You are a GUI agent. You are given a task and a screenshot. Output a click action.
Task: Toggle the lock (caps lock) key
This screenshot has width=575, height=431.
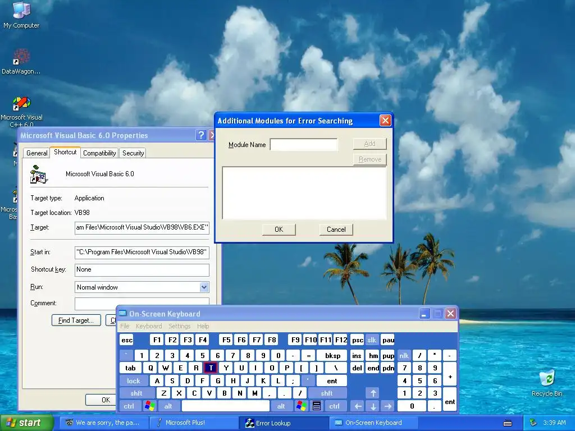134,381
